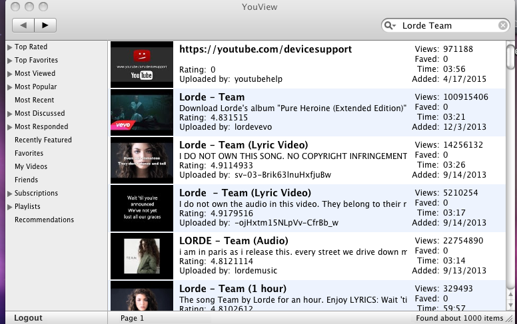Open Friends in sidebar

pos(26,180)
